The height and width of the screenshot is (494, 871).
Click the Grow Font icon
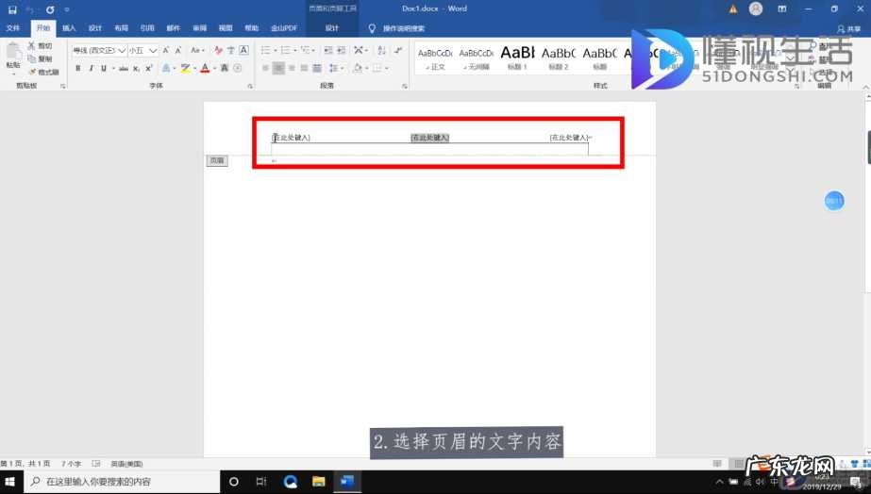(165, 50)
